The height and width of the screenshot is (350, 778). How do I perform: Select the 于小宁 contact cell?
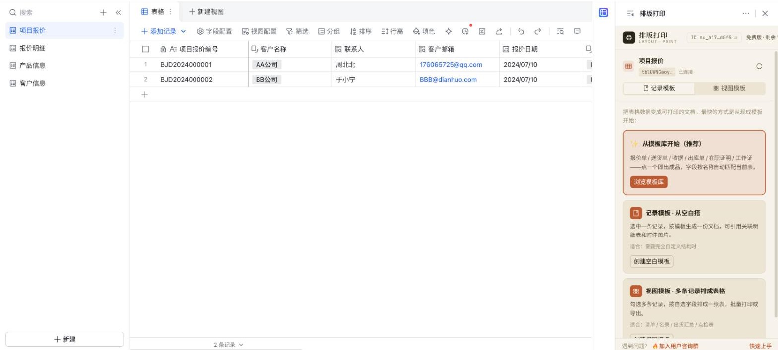[x=374, y=79]
